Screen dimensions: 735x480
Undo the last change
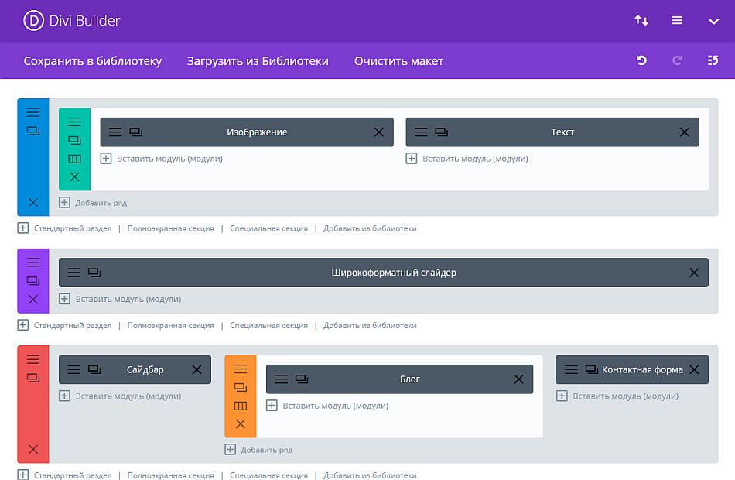[x=641, y=60]
